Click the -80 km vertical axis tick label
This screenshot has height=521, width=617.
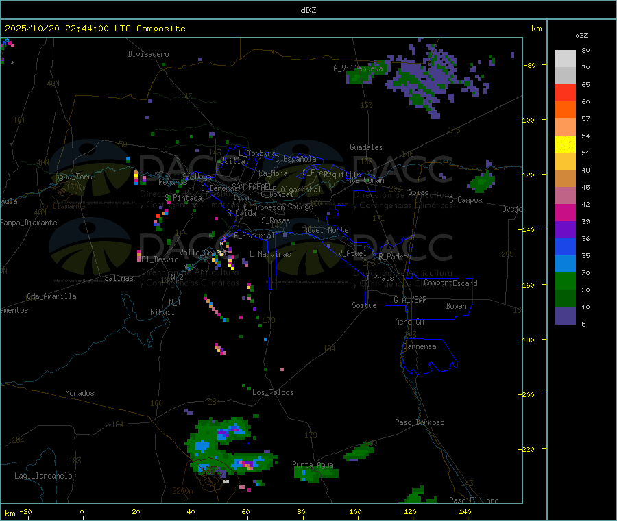click(529, 65)
